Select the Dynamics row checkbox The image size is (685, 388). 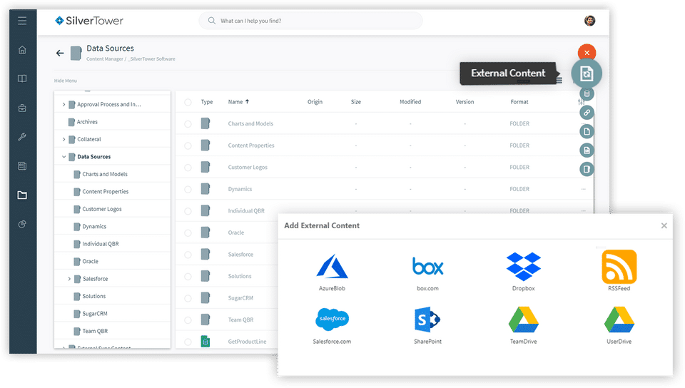click(x=188, y=190)
